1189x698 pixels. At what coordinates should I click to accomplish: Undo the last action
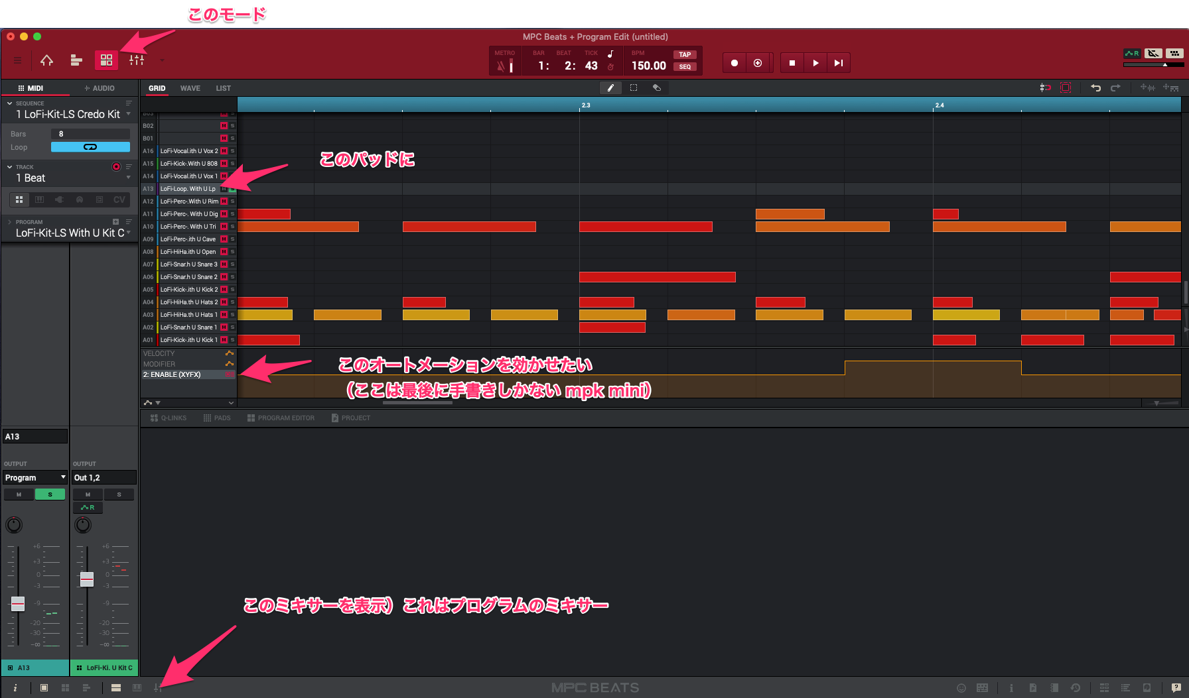pos(1095,87)
